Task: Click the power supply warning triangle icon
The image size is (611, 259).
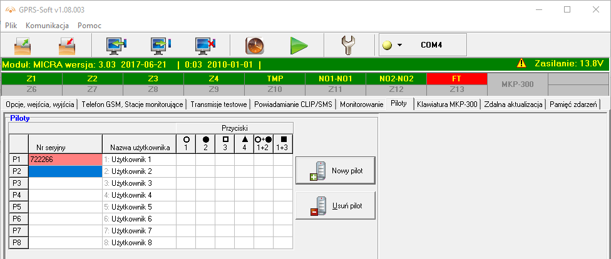Action: tap(521, 64)
